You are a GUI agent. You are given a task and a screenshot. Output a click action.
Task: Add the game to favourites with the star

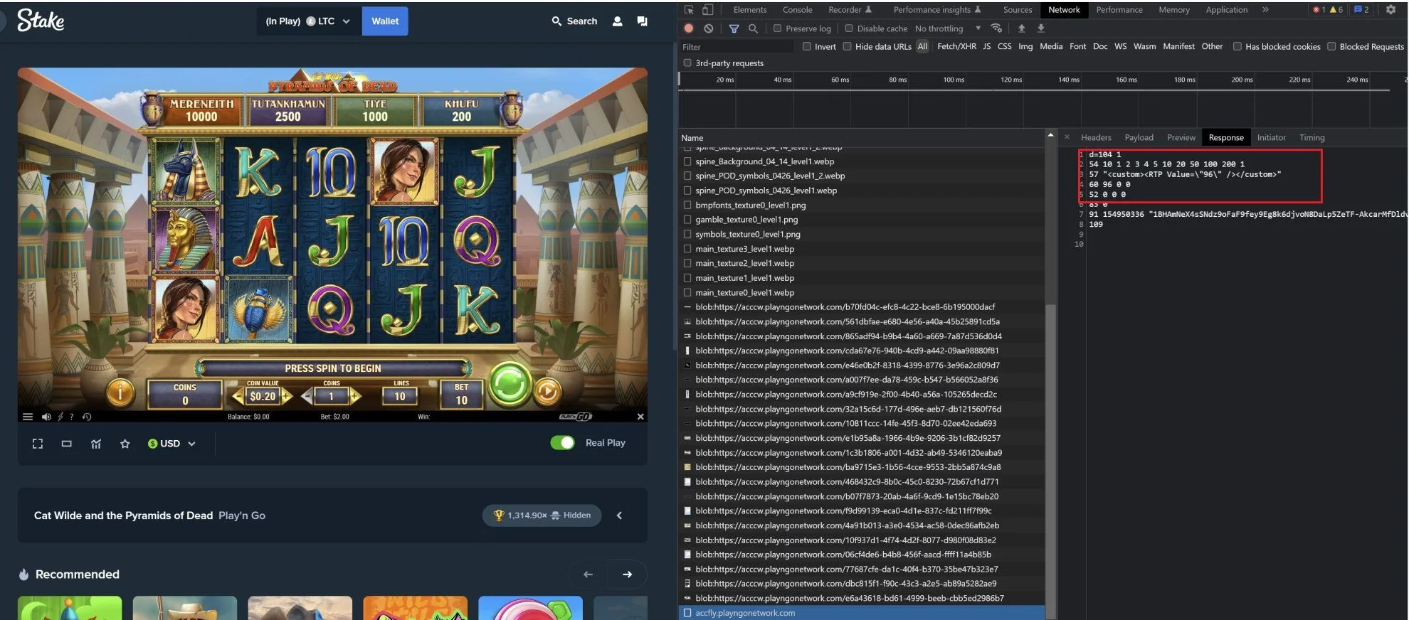[125, 444]
